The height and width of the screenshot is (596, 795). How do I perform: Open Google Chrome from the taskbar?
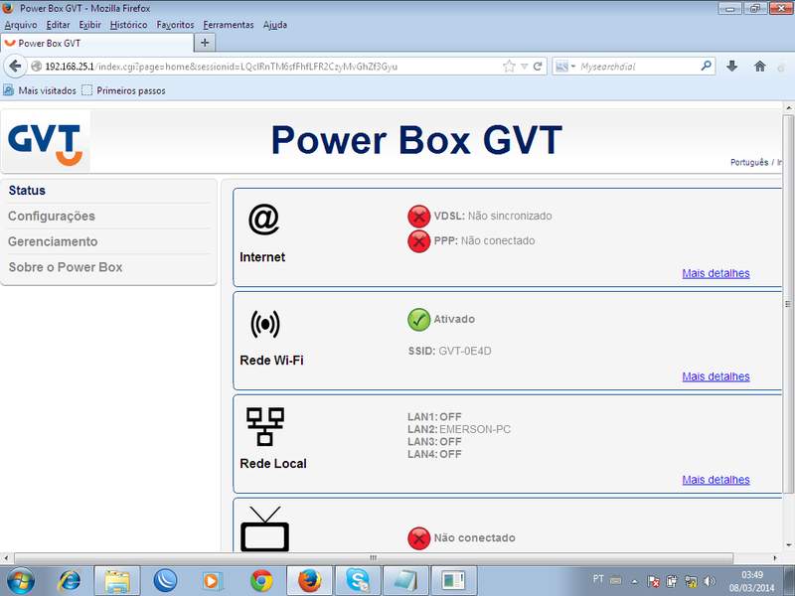261,581
